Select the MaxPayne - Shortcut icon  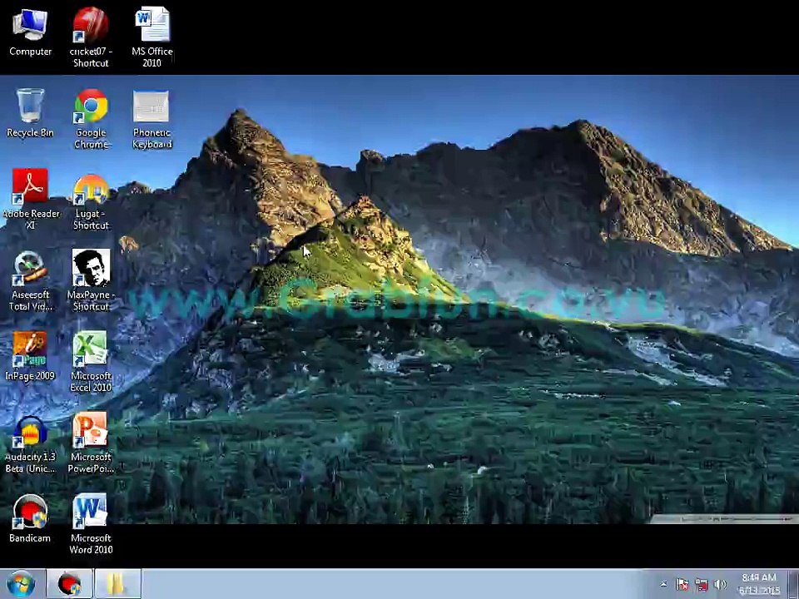[91, 280]
